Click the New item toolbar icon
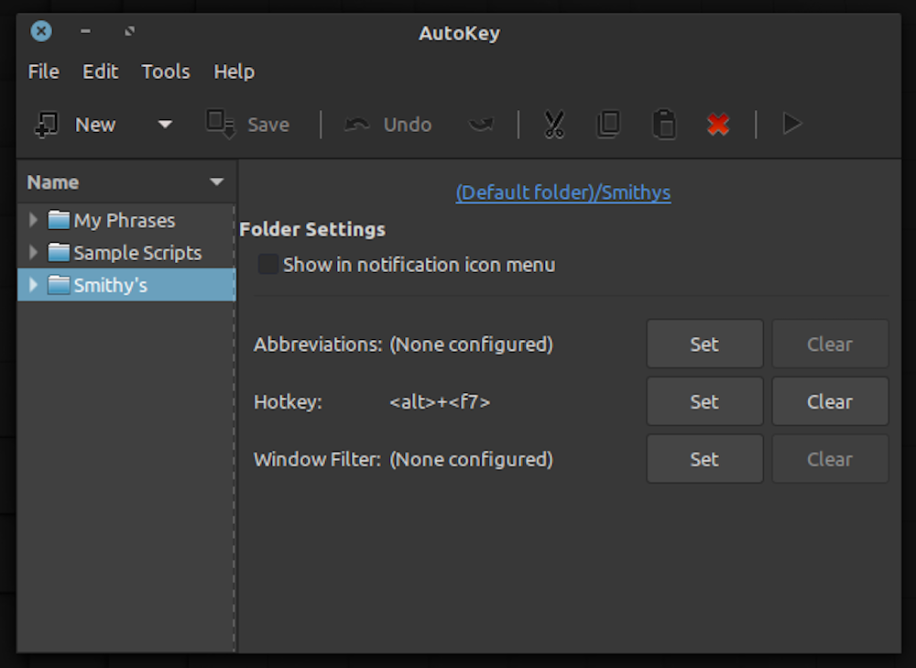This screenshot has width=916, height=668. pyautogui.click(x=47, y=125)
